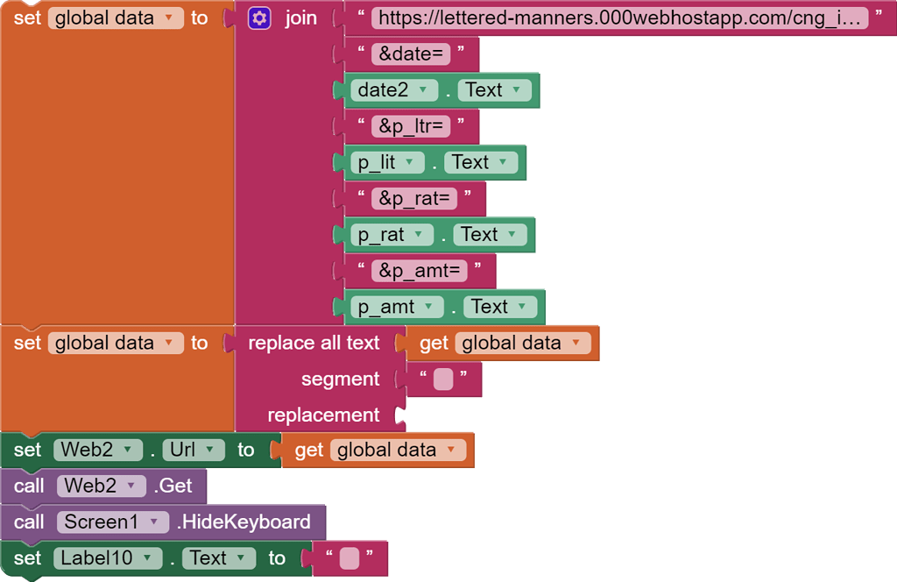Open the Web2 dropdown on the Get block
Screen dimensions: 897x582
click(x=98, y=486)
